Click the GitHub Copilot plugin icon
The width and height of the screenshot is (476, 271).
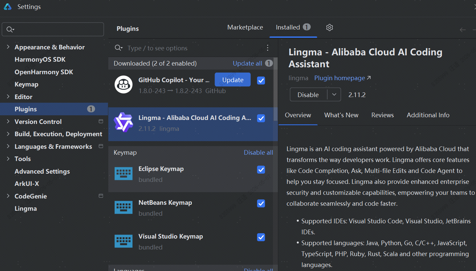click(x=124, y=84)
